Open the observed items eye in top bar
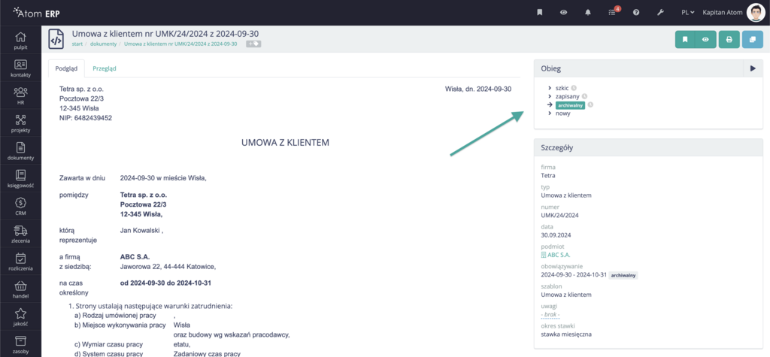 coord(564,12)
